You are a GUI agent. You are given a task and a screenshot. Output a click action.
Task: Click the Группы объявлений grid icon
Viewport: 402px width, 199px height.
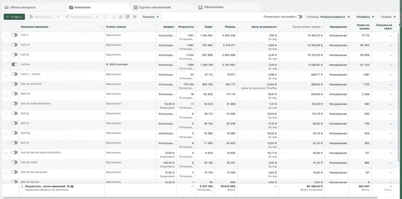pos(135,7)
